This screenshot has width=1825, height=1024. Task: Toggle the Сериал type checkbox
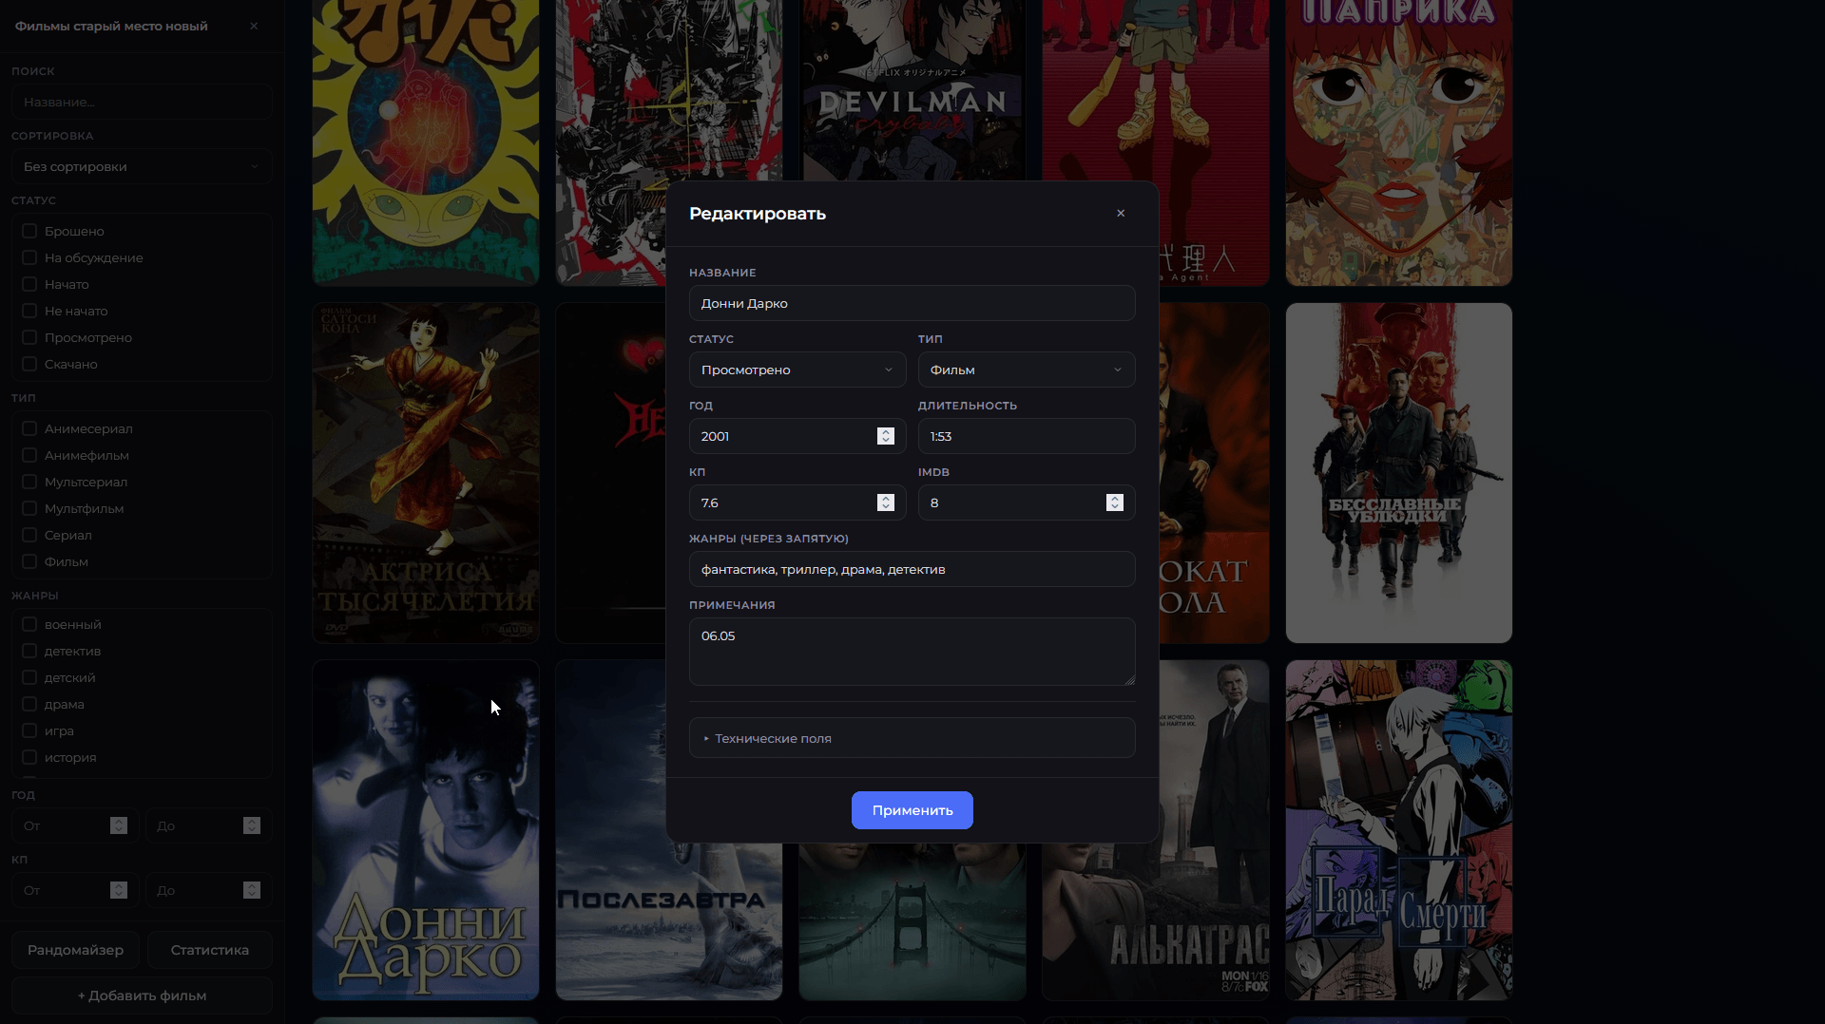tap(29, 535)
